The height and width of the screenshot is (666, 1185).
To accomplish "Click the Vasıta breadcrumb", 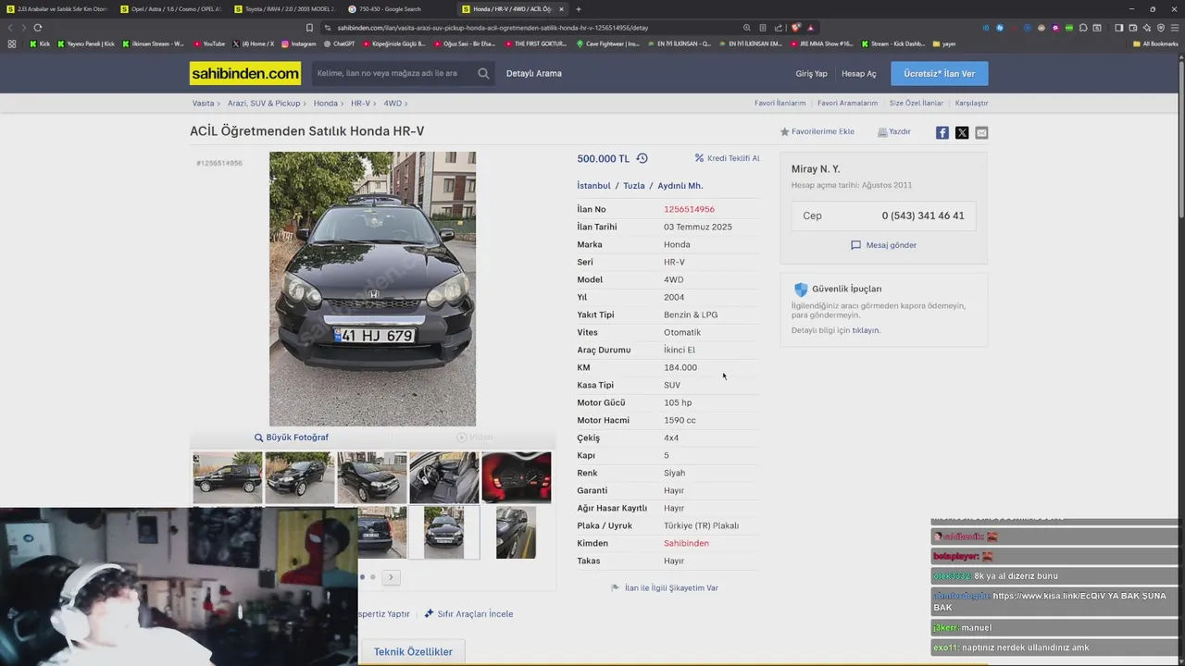I will pos(203,104).
